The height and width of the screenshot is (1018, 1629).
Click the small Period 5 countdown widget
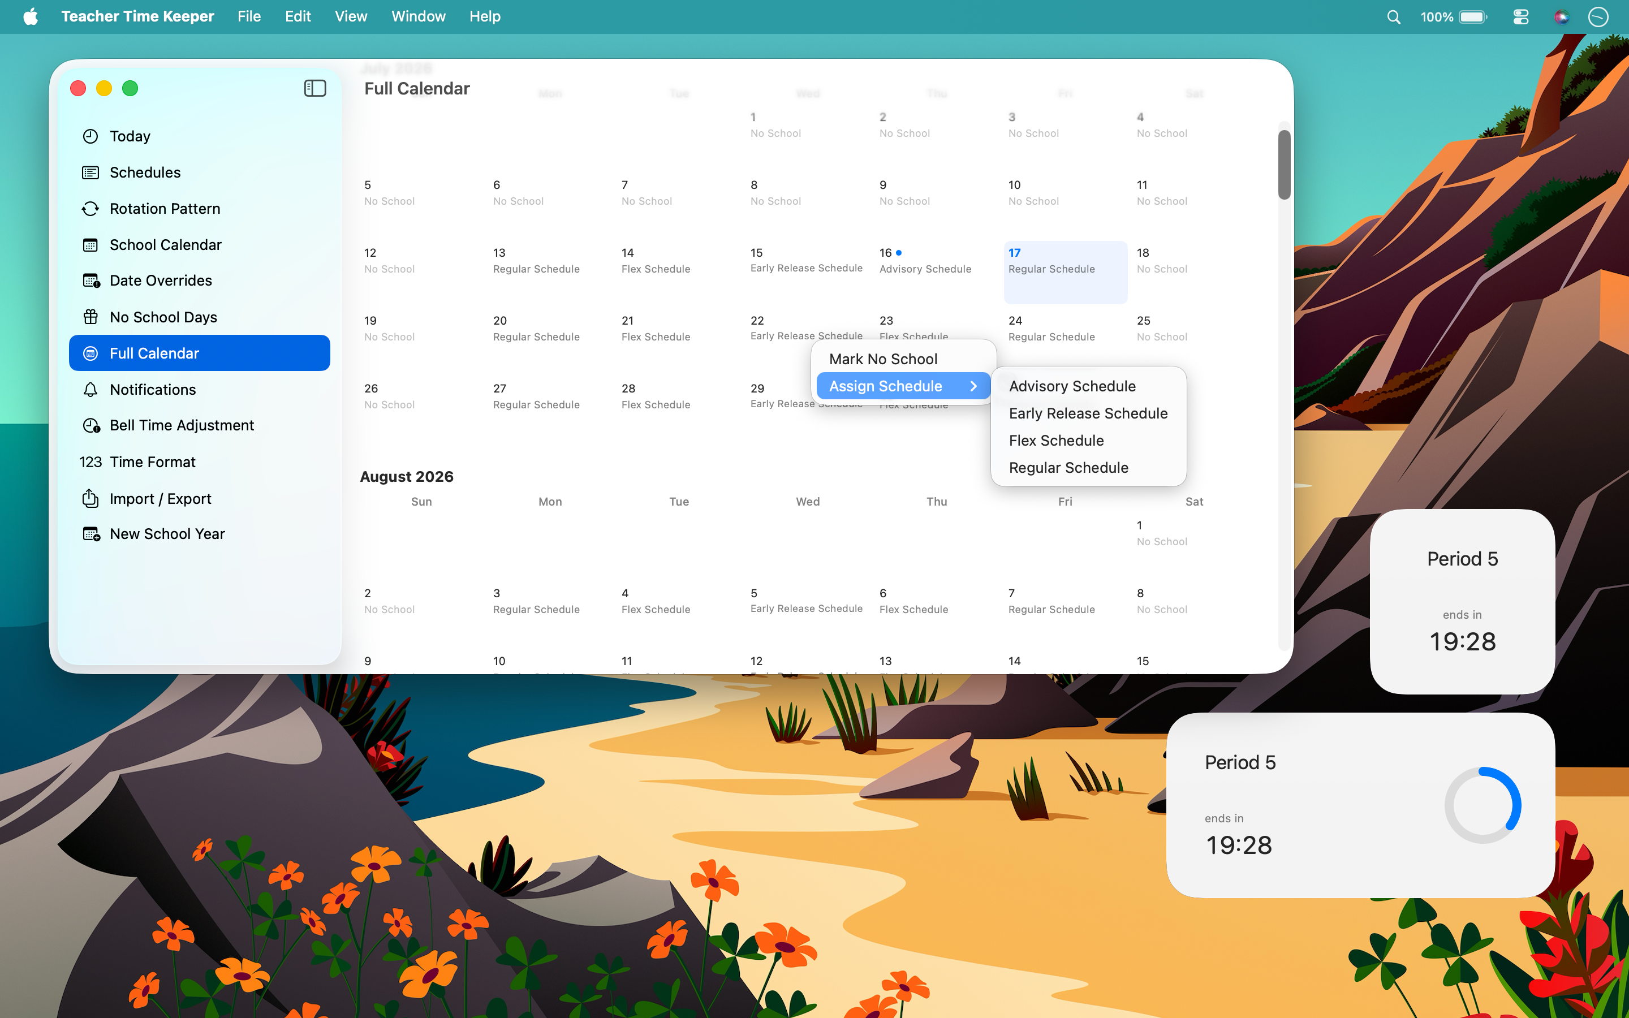[x=1462, y=601]
